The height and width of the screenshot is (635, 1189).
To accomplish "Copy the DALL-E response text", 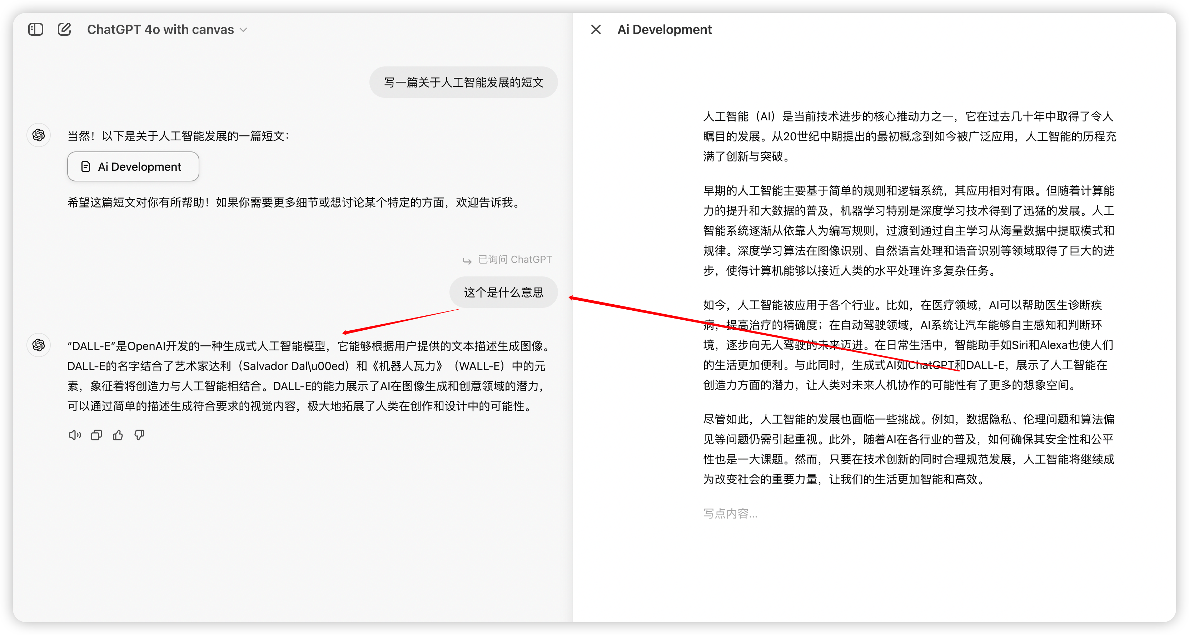I will 96,435.
